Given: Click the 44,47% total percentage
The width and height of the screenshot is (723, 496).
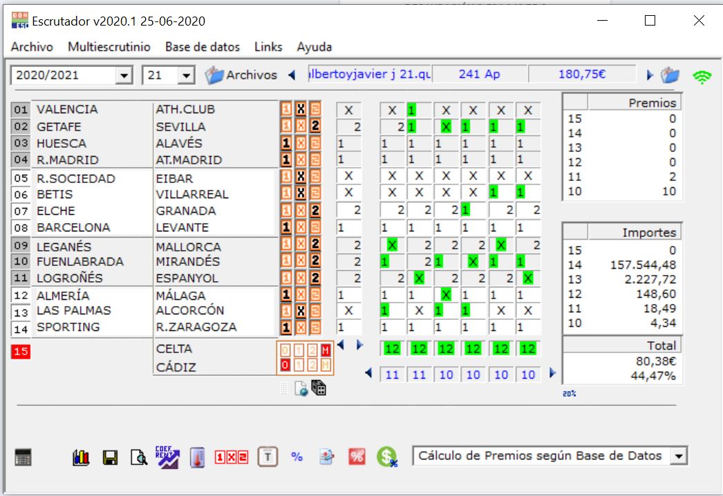Looking at the screenshot, I should point(653,376).
